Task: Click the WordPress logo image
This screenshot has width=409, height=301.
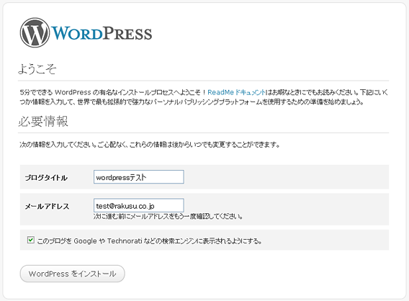Action: (x=86, y=33)
